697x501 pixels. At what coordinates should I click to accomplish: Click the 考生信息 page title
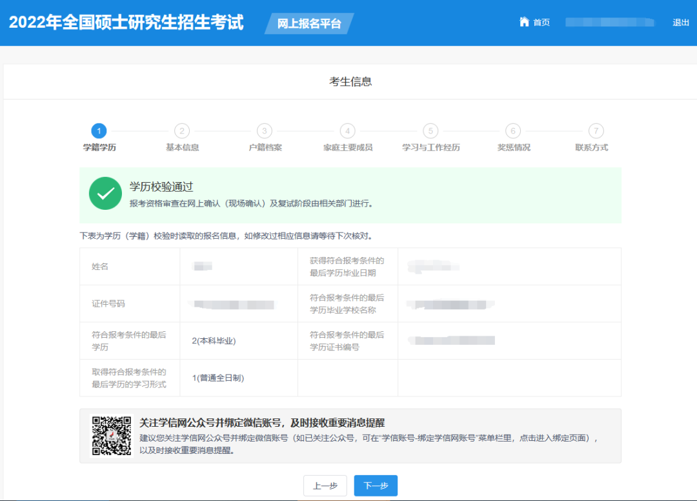click(348, 81)
